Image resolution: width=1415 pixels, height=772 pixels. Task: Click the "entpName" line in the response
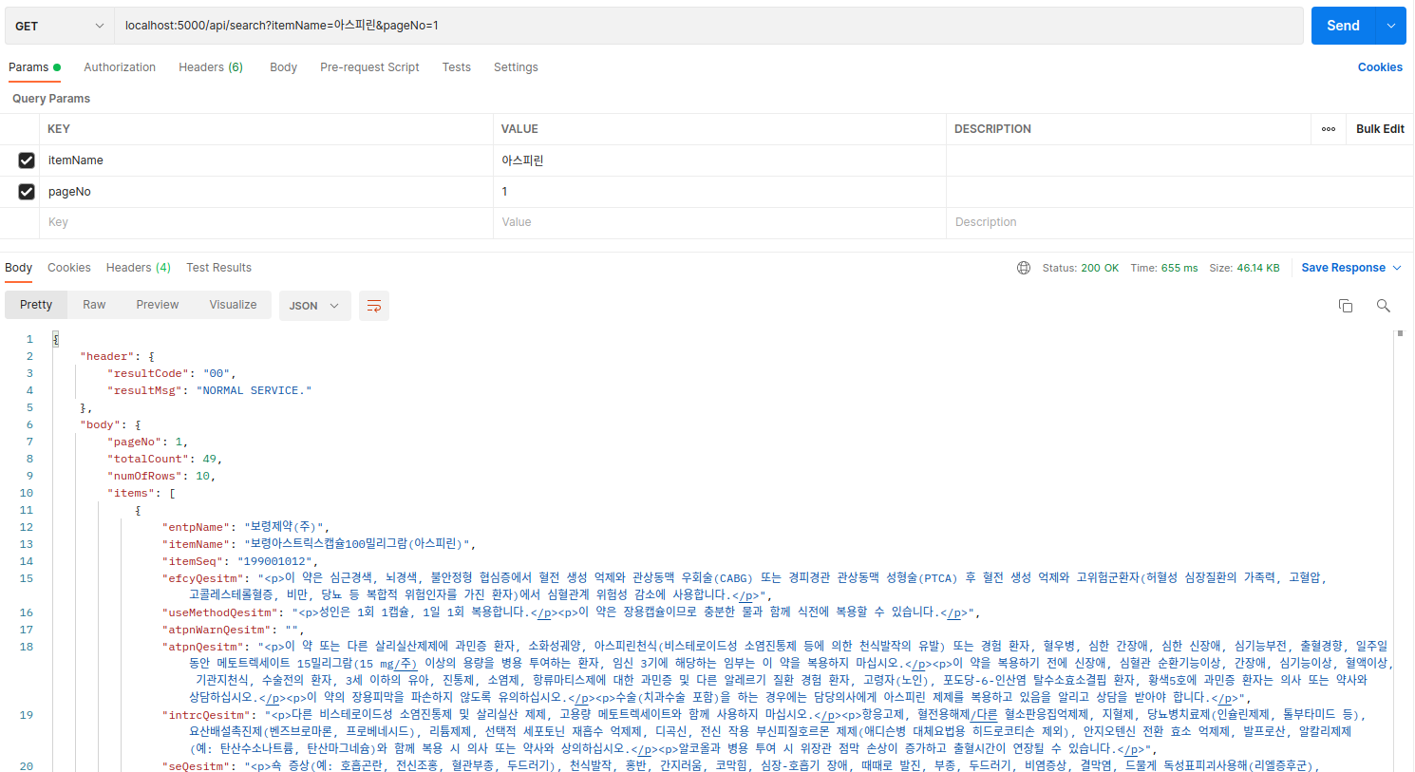[x=245, y=527]
